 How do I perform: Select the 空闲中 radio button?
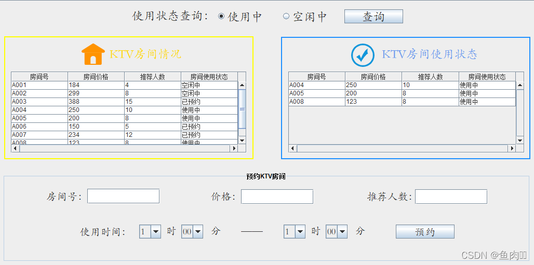point(286,16)
